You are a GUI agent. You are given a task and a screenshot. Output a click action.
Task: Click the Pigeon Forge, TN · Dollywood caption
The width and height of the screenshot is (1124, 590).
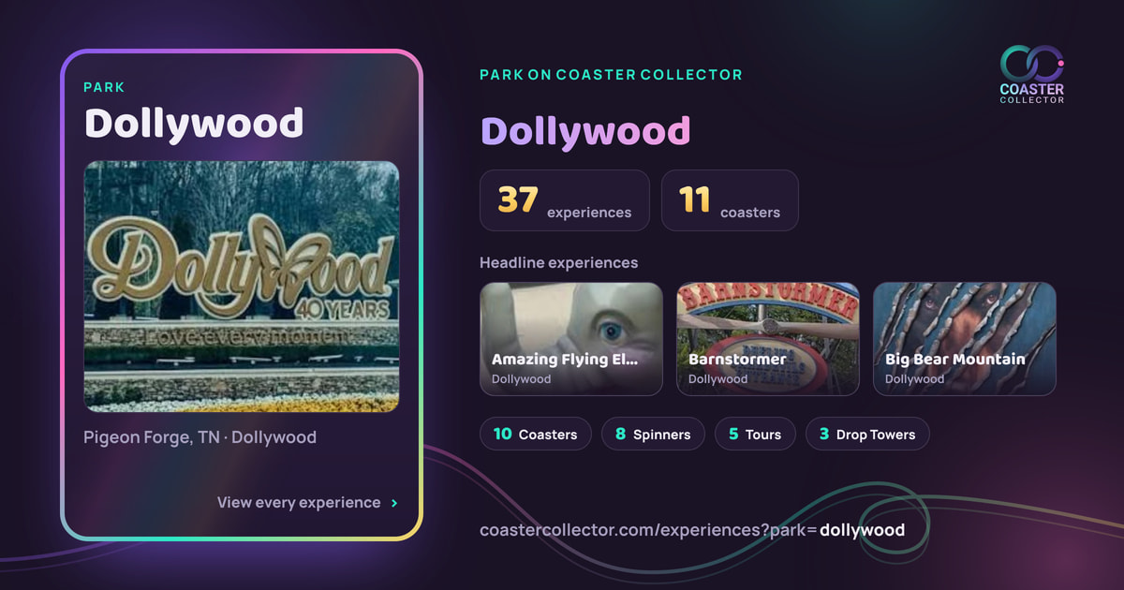[200, 437]
